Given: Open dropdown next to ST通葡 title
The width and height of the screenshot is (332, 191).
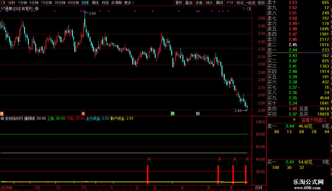Looking at the screenshot, I should point(37,9).
